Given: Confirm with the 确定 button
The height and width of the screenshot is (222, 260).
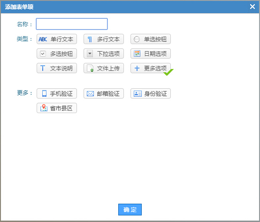Looking at the screenshot, I should (130, 210).
